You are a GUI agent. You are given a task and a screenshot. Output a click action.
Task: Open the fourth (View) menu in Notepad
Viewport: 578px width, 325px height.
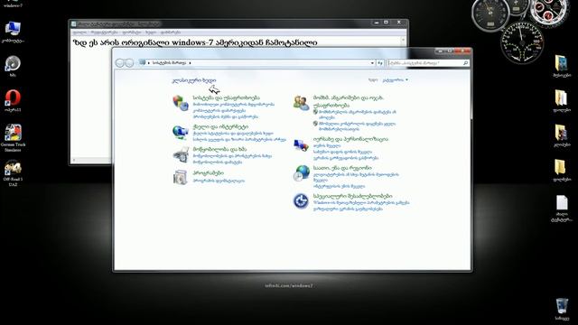click(151, 32)
